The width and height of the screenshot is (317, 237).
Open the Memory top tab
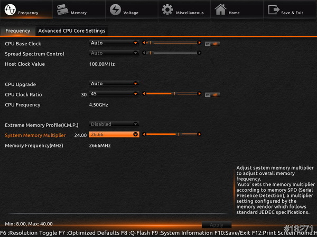click(79, 9)
